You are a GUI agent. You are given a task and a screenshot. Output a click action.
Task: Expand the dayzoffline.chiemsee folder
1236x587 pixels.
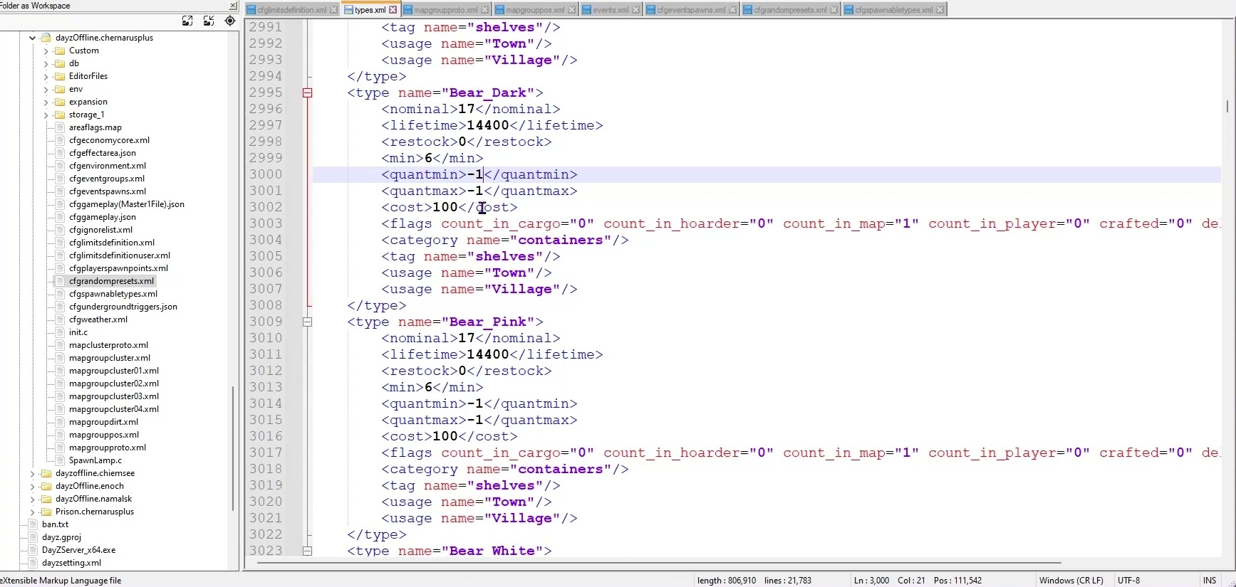coord(33,473)
